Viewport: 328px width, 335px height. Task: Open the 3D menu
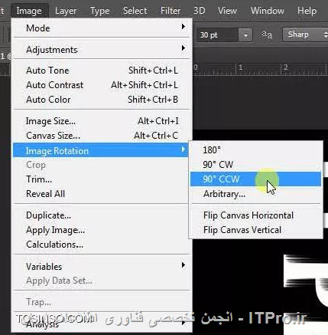(x=199, y=11)
